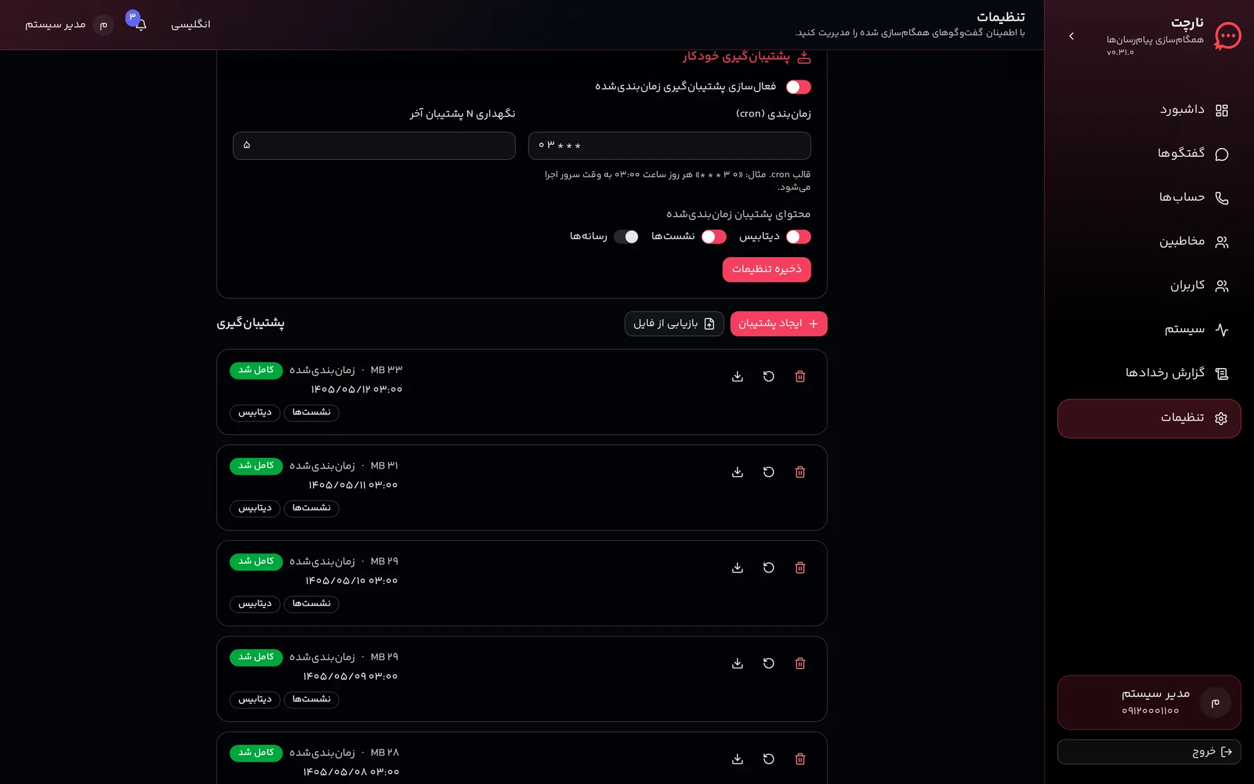Image resolution: width=1254 pixels, height=784 pixels.
Task: Focus the keep last N backups field
Action: tap(374, 146)
